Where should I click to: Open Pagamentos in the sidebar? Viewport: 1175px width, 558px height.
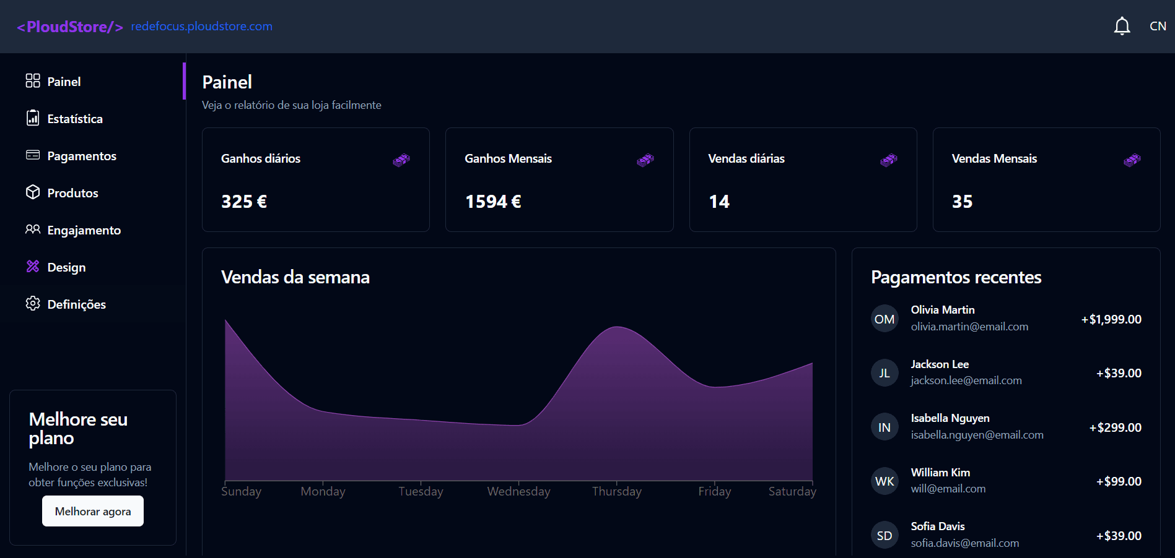pyautogui.click(x=93, y=155)
